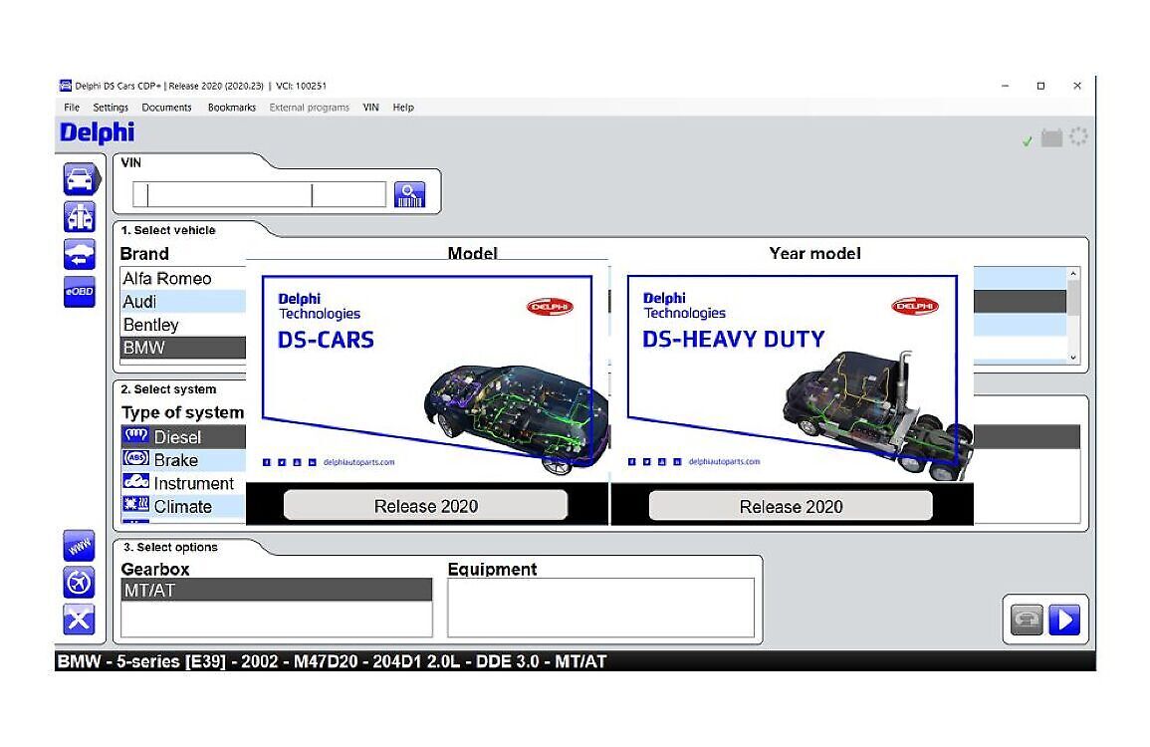The image size is (1150, 747).
Task: Click the phone disconnect icon bottom right
Action: (1025, 620)
